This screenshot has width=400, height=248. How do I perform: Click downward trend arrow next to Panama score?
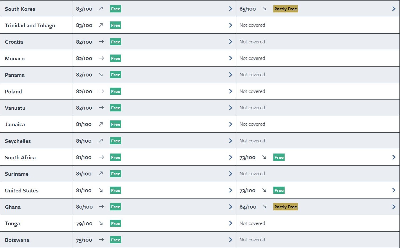pos(101,75)
